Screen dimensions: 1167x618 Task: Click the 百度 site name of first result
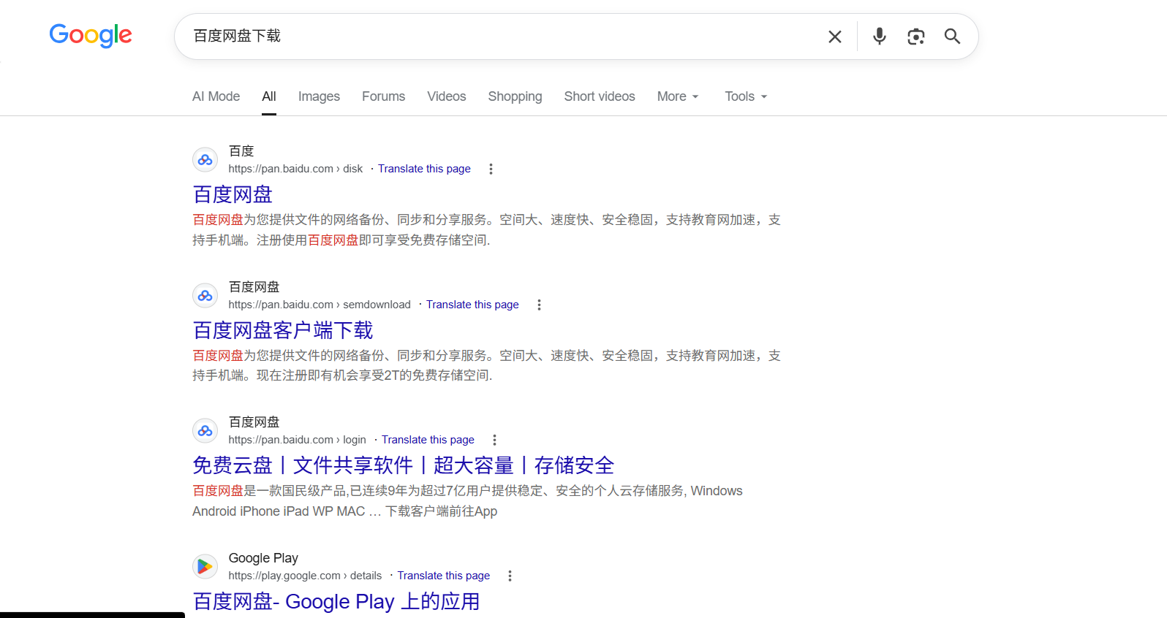241,151
